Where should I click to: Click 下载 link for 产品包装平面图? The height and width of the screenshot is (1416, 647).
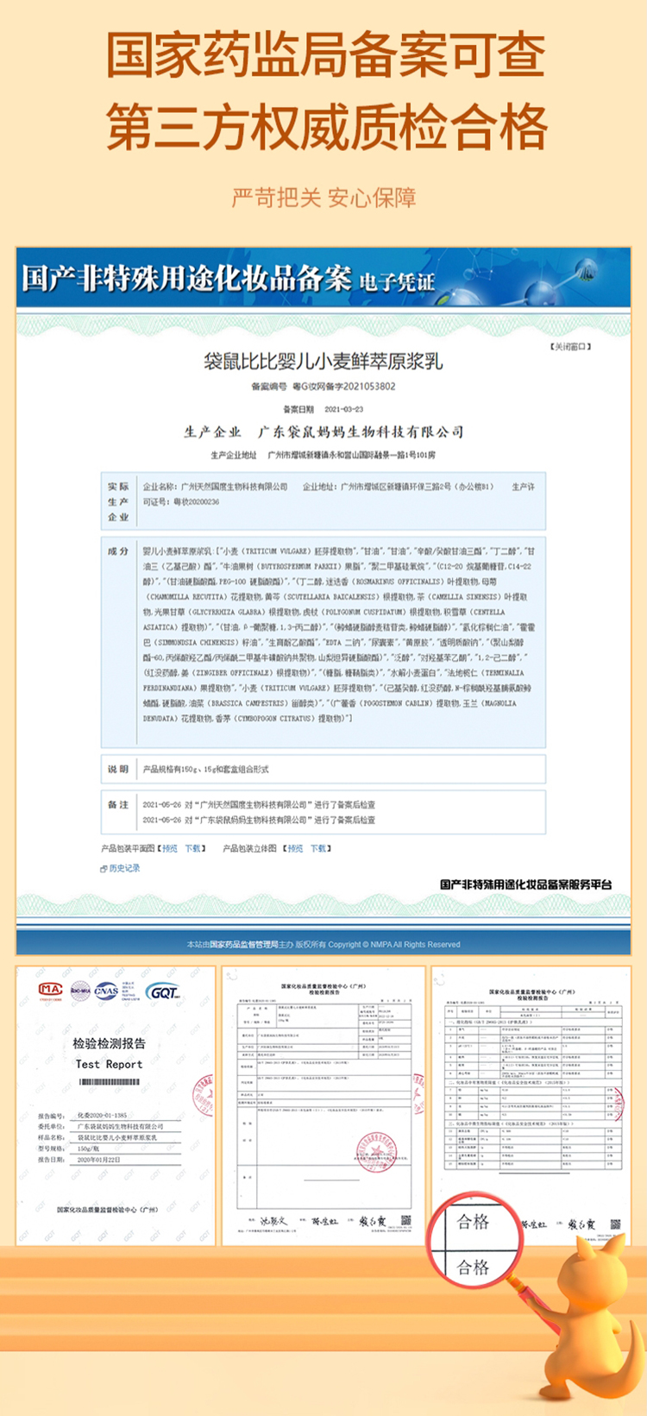coord(192,848)
